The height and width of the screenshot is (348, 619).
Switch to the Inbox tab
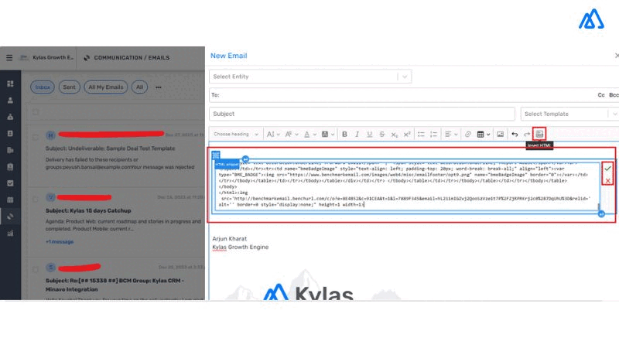(x=43, y=87)
